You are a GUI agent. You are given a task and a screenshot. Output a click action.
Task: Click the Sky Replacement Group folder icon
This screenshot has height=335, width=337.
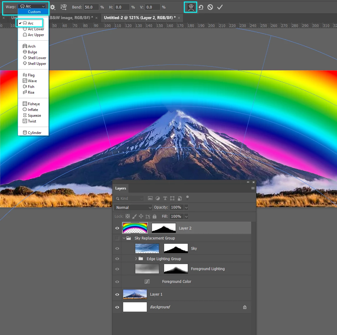[129, 238]
